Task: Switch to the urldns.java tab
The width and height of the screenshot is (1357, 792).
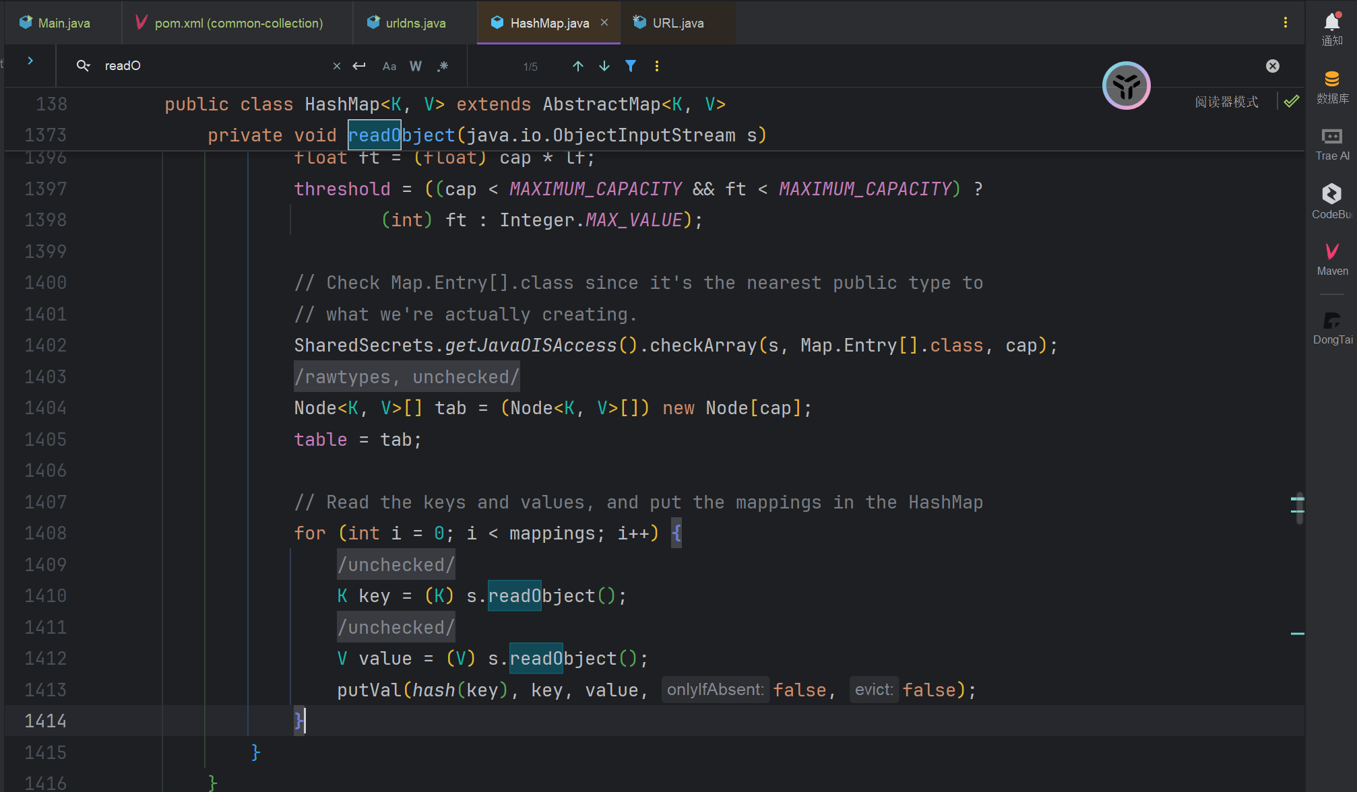Action: (415, 23)
